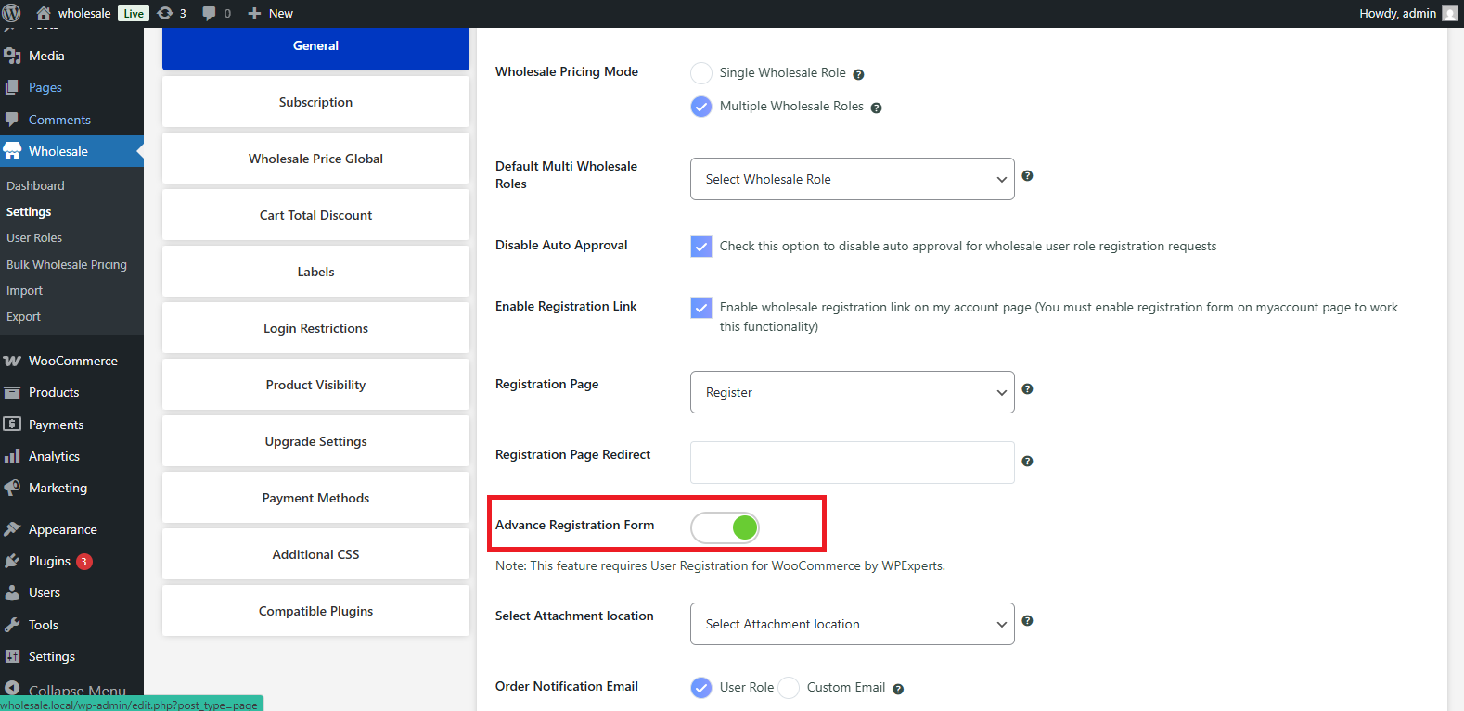
Task: Click help icon beside Registration Page dropdown
Action: (x=1027, y=389)
